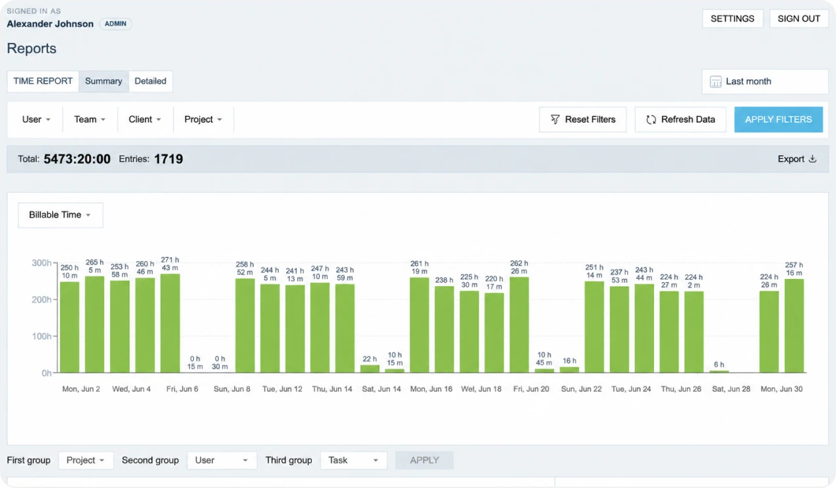Image resolution: width=836 pixels, height=488 pixels.
Task: Click the Mon, Jun 30 axis label
Action: pyautogui.click(x=782, y=389)
